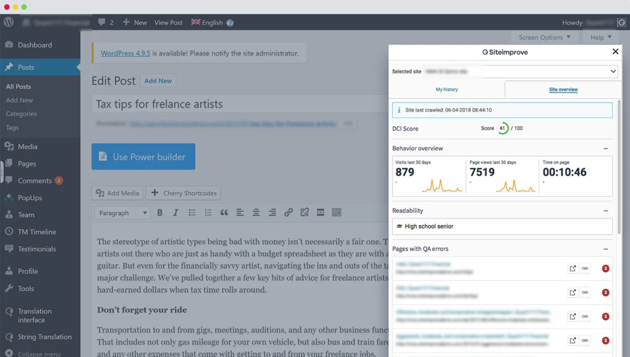Click the WordPress logo icon in admin bar
Viewport: 630px width, 357px height.
(9, 22)
